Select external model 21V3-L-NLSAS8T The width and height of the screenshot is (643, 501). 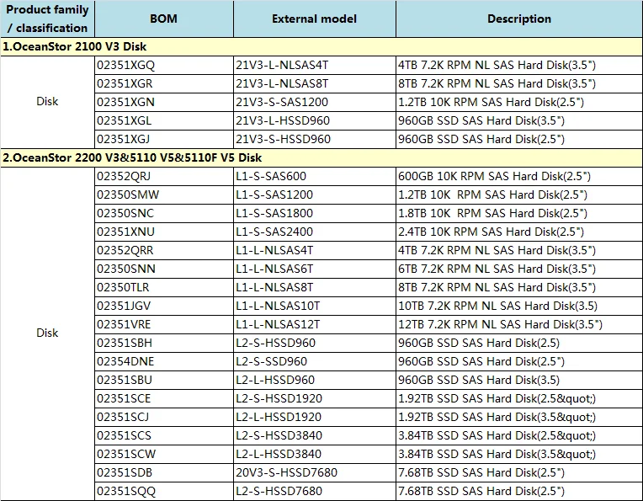coord(281,83)
